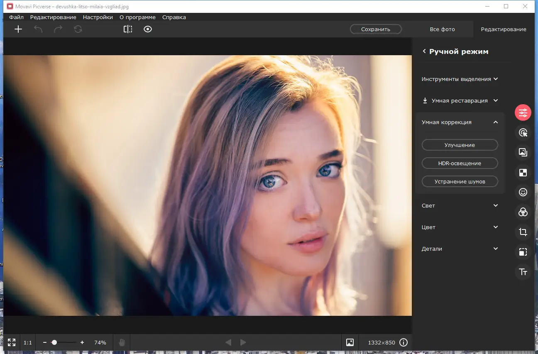Toggle the eye preview of original

[148, 29]
